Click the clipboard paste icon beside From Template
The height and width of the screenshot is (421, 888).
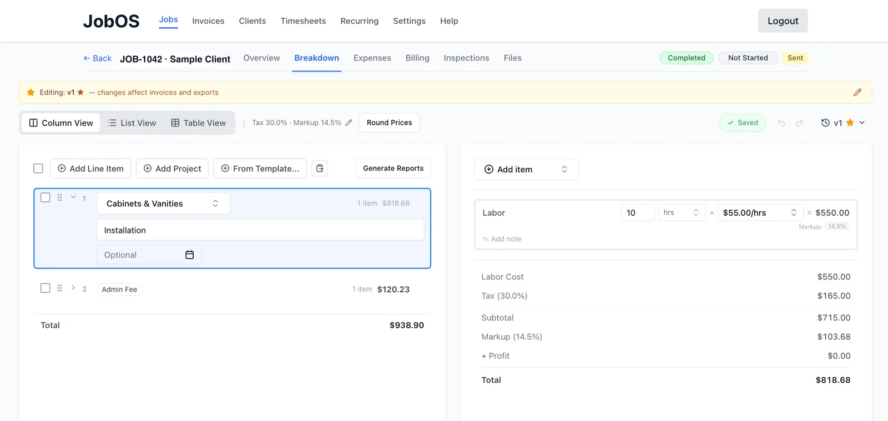(320, 168)
